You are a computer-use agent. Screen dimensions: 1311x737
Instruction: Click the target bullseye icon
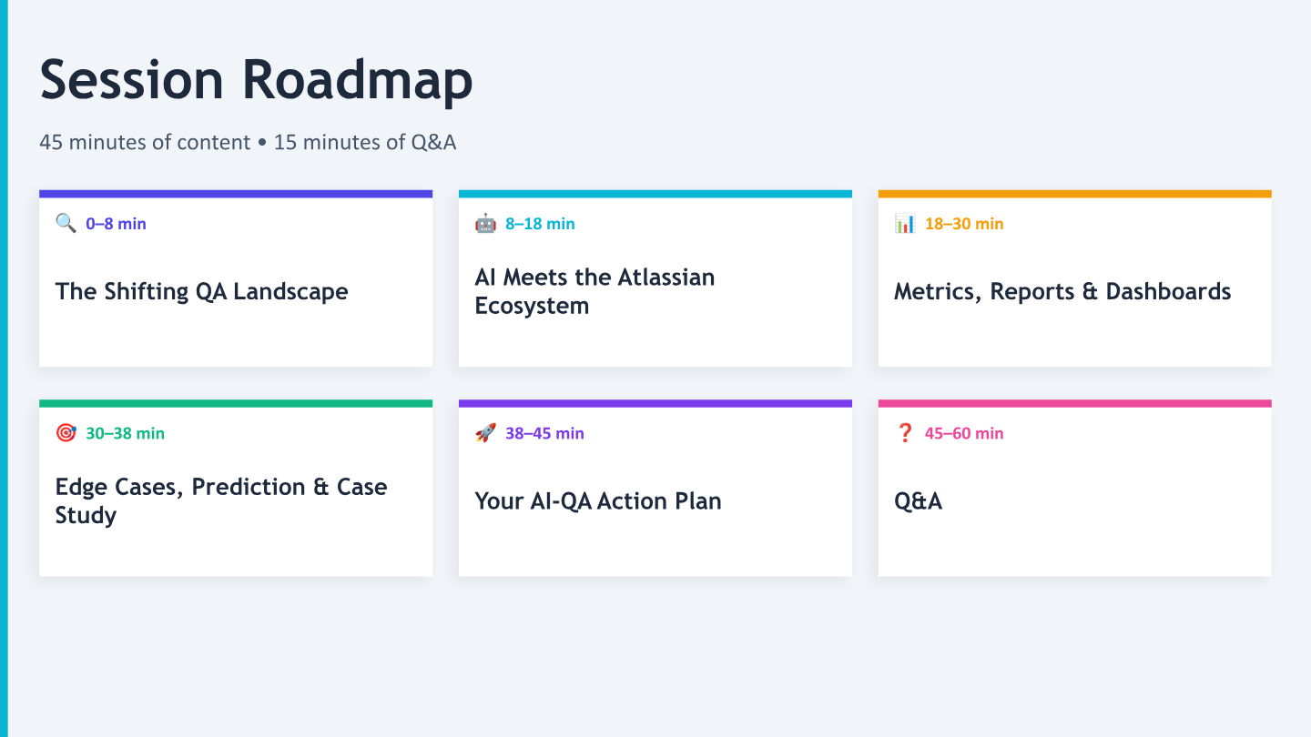[x=66, y=433]
